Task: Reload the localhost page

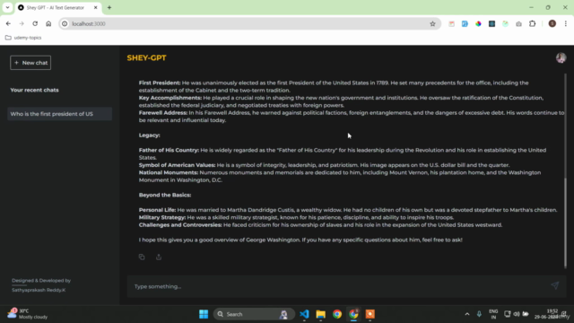Action: click(35, 24)
